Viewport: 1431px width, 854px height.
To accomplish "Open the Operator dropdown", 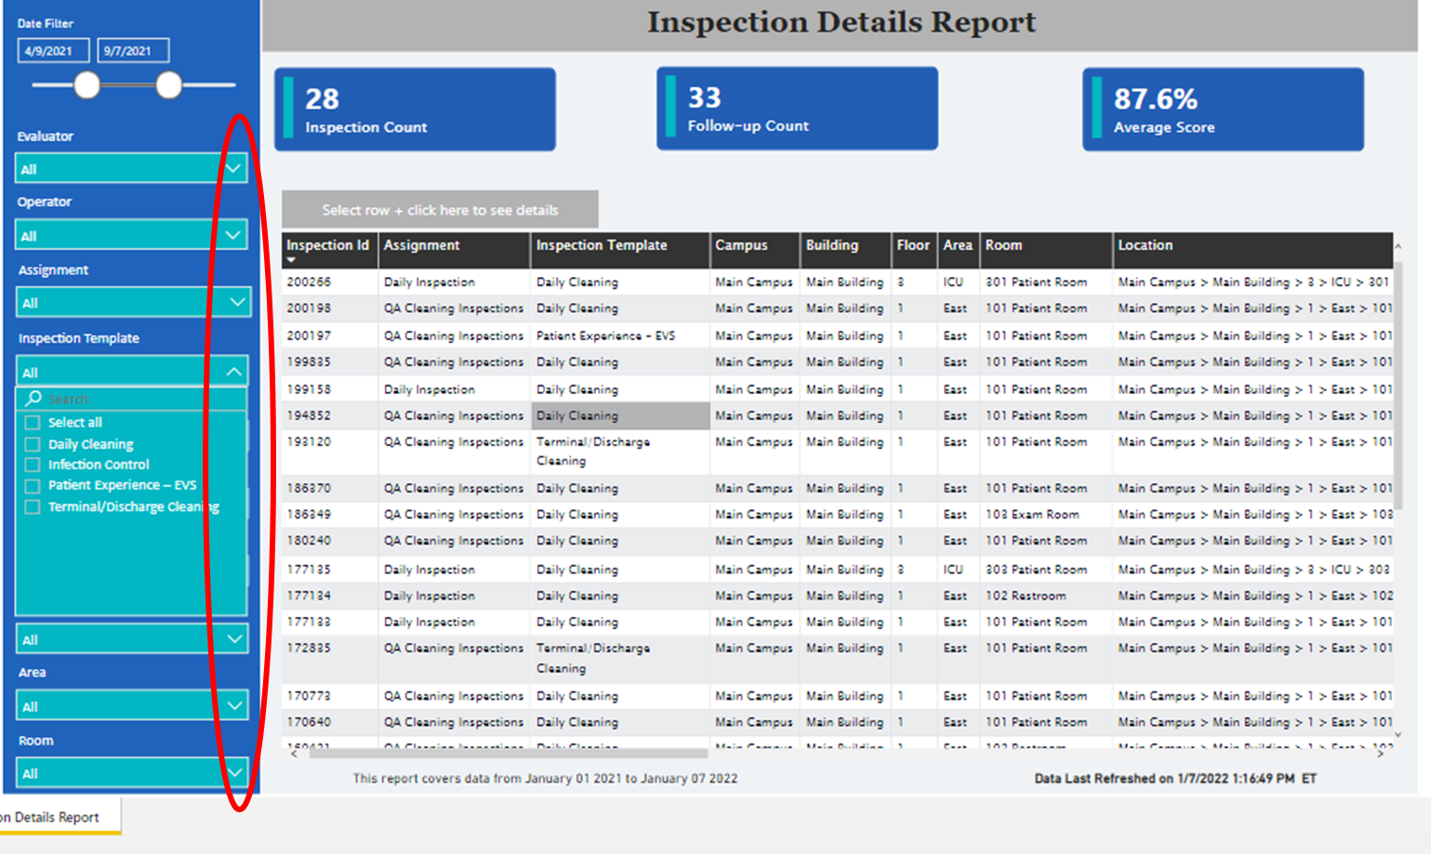I will click(235, 234).
